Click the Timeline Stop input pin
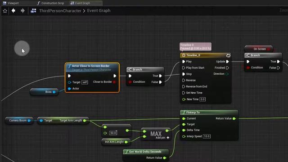Screen dimensions: 288x162 [x=184, y=74]
